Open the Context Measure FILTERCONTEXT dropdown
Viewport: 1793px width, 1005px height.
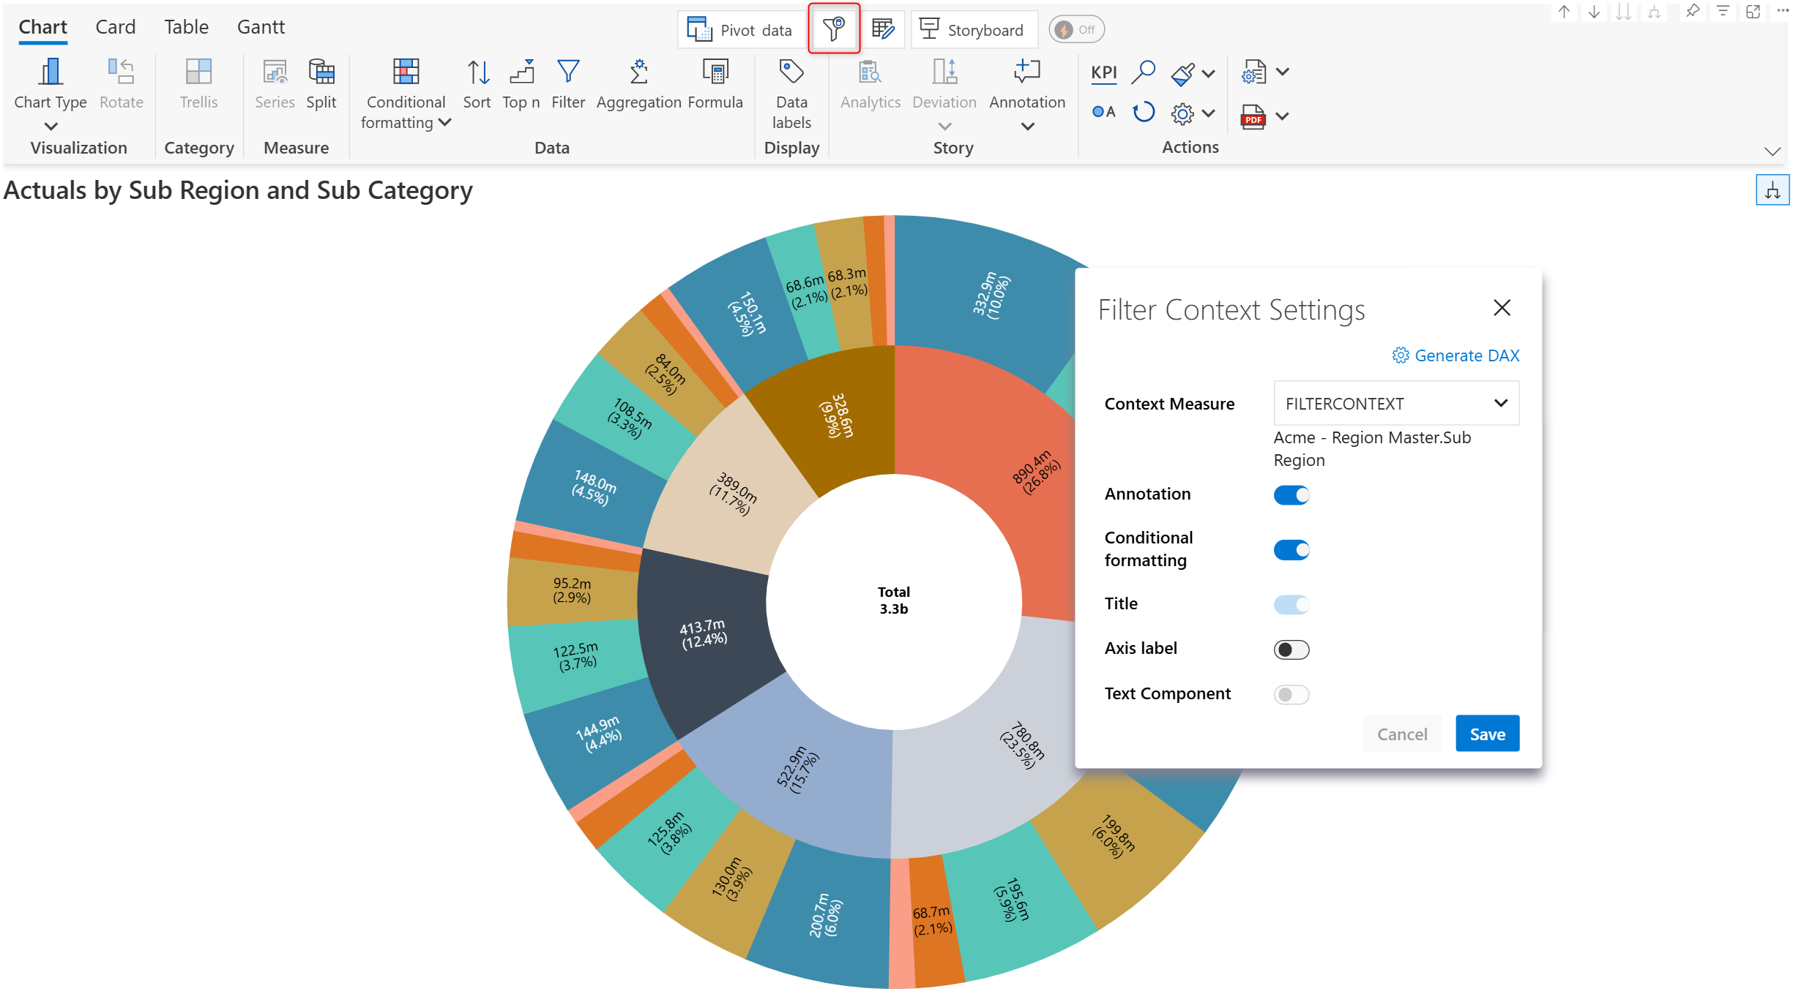1395,403
